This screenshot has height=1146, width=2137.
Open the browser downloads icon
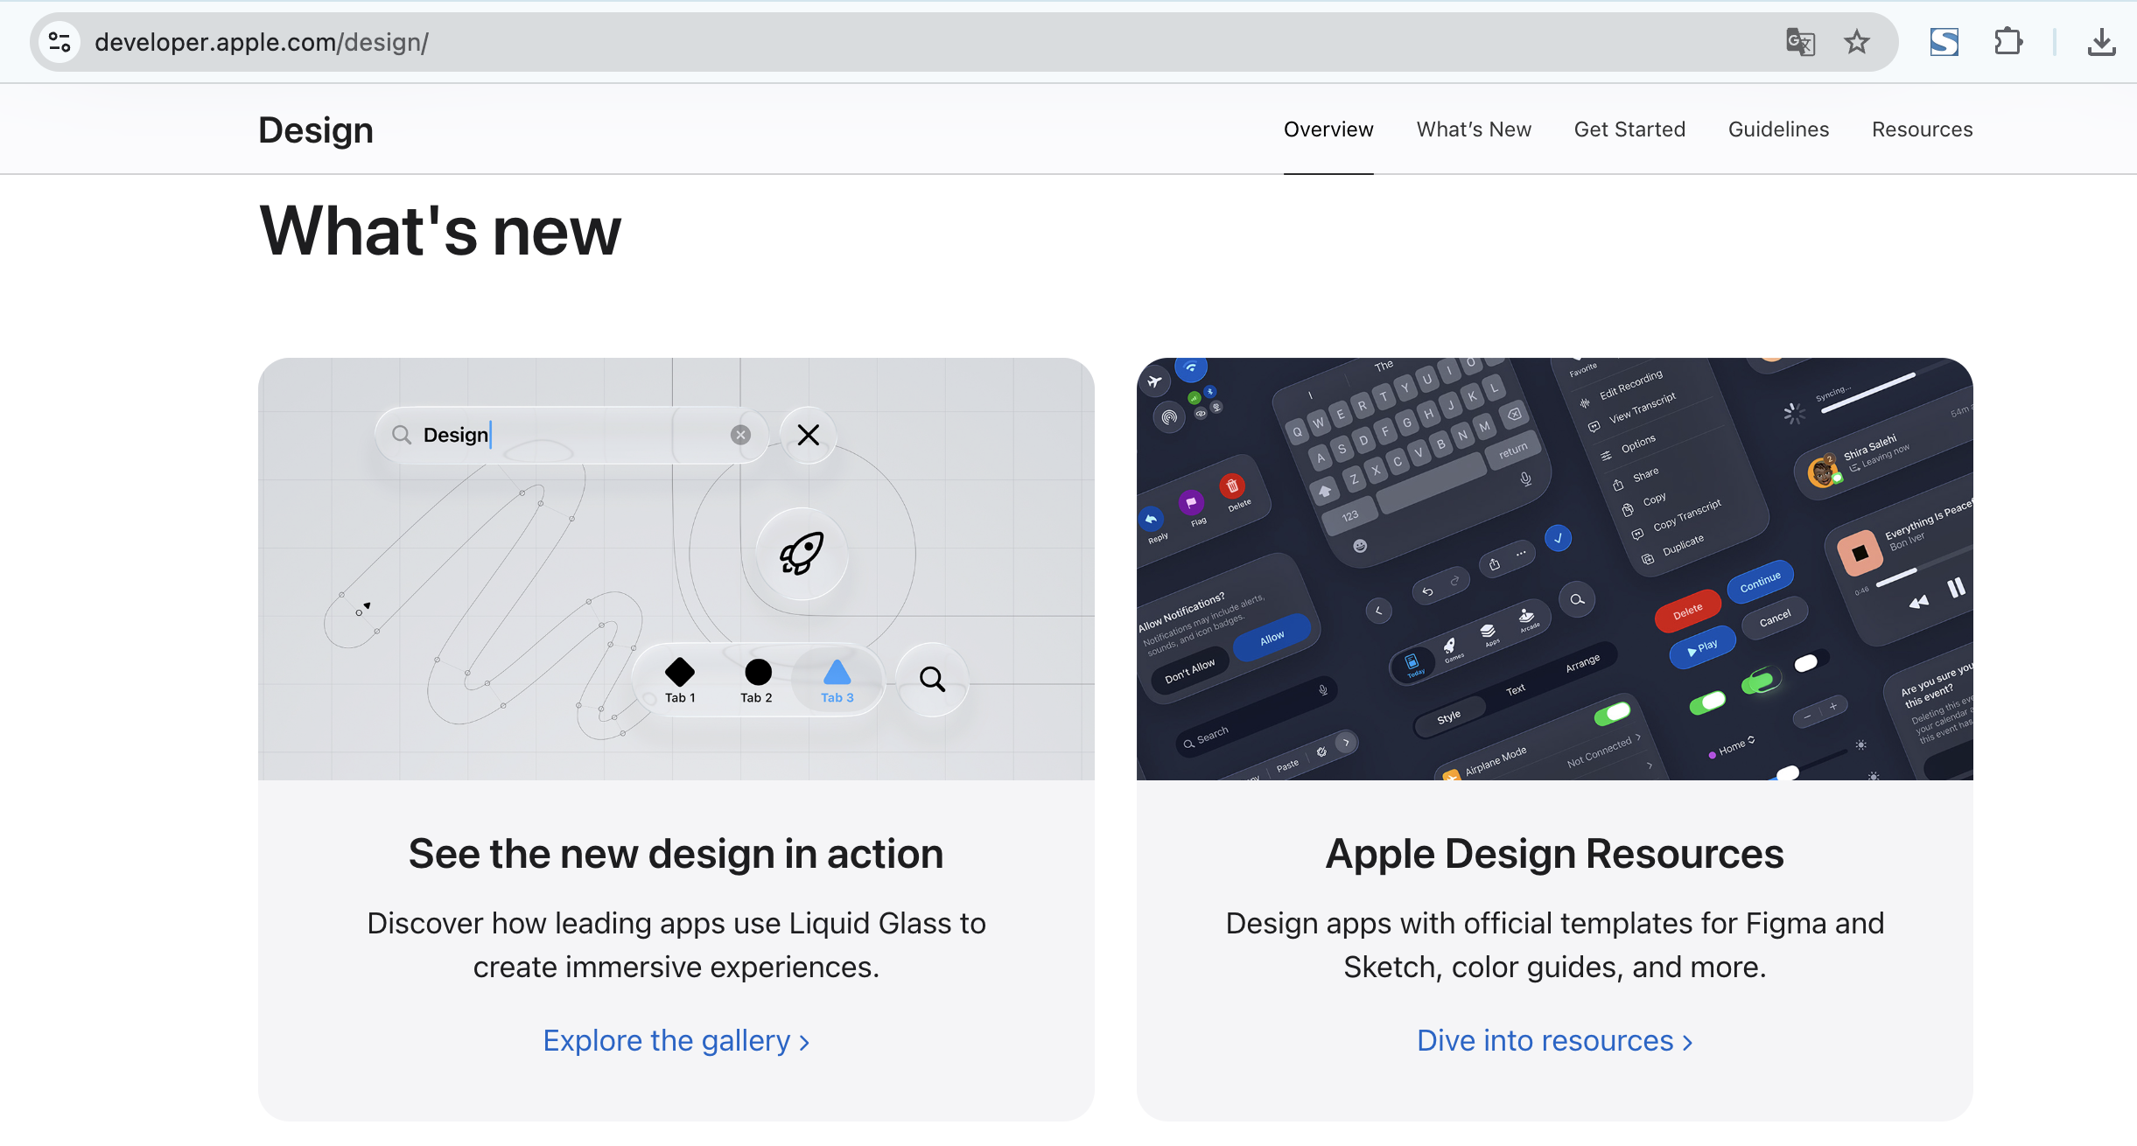click(x=2101, y=42)
